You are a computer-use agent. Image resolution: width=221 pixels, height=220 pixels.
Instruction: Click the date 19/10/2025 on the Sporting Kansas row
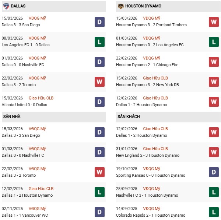126,169
